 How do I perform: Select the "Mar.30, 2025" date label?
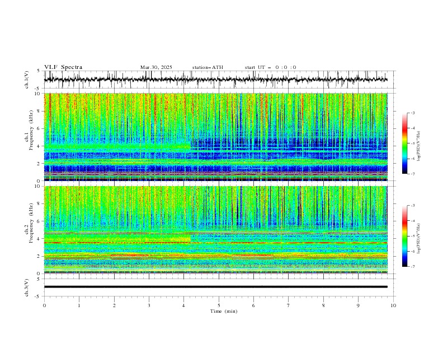pyautogui.click(x=156, y=67)
